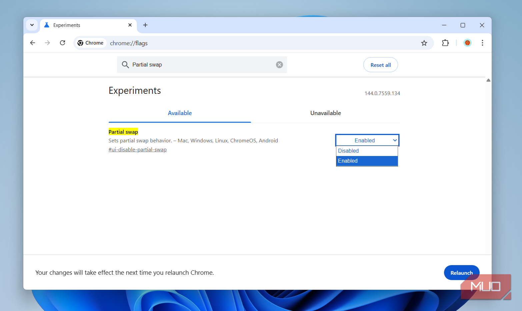The height and width of the screenshot is (311, 522).
Task: Clear the flags search with the X icon
Action: (279, 65)
